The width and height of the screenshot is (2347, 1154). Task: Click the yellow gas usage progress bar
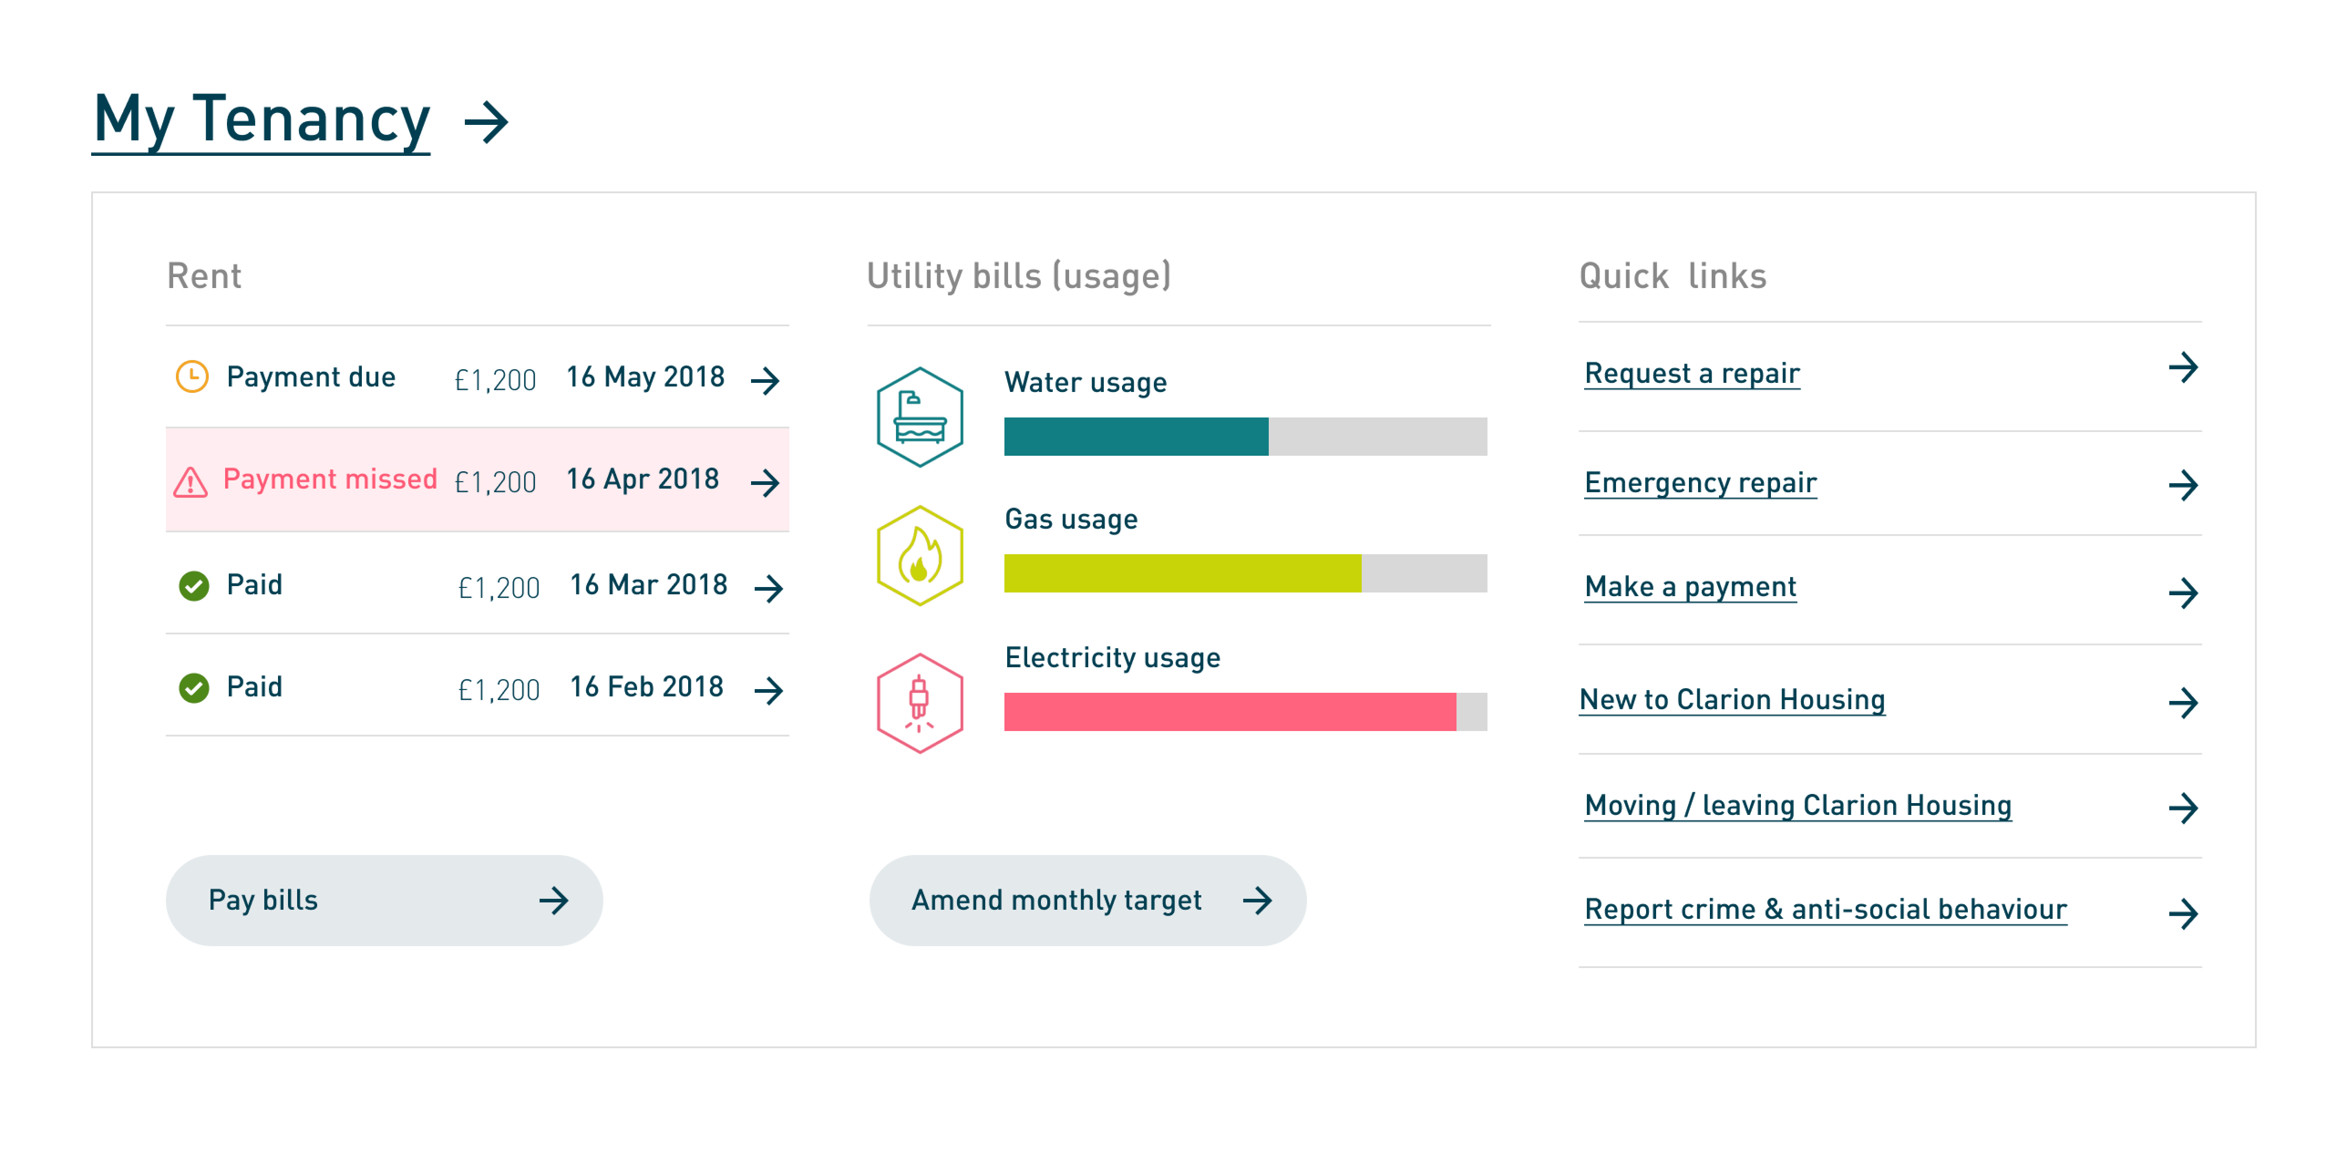point(1182,573)
